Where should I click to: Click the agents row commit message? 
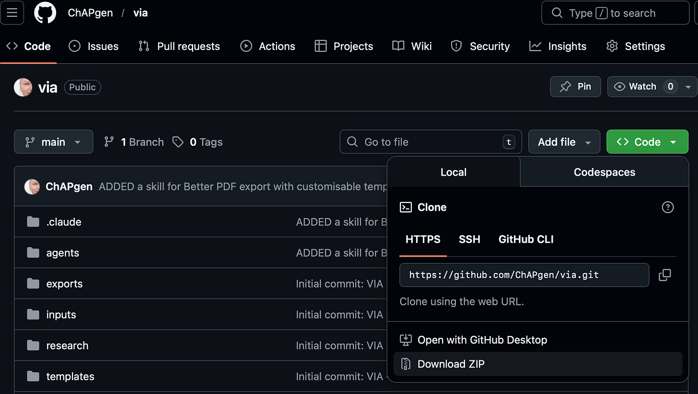[x=341, y=253]
